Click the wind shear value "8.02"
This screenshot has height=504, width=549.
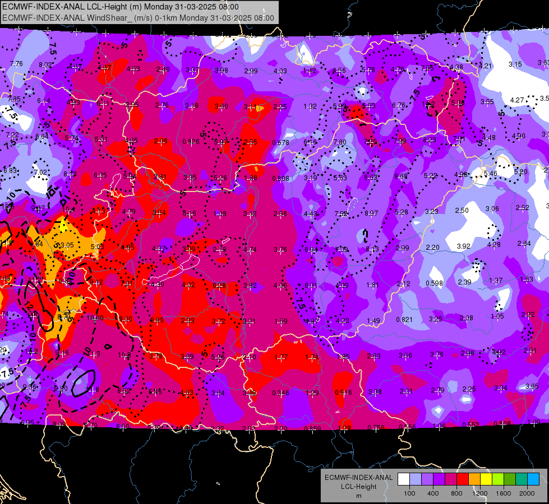pyautogui.click(x=45, y=65)
